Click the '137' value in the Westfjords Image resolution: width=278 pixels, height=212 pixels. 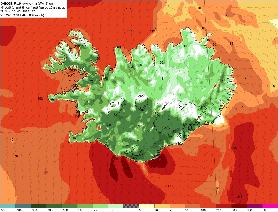[x=77, y=46]
